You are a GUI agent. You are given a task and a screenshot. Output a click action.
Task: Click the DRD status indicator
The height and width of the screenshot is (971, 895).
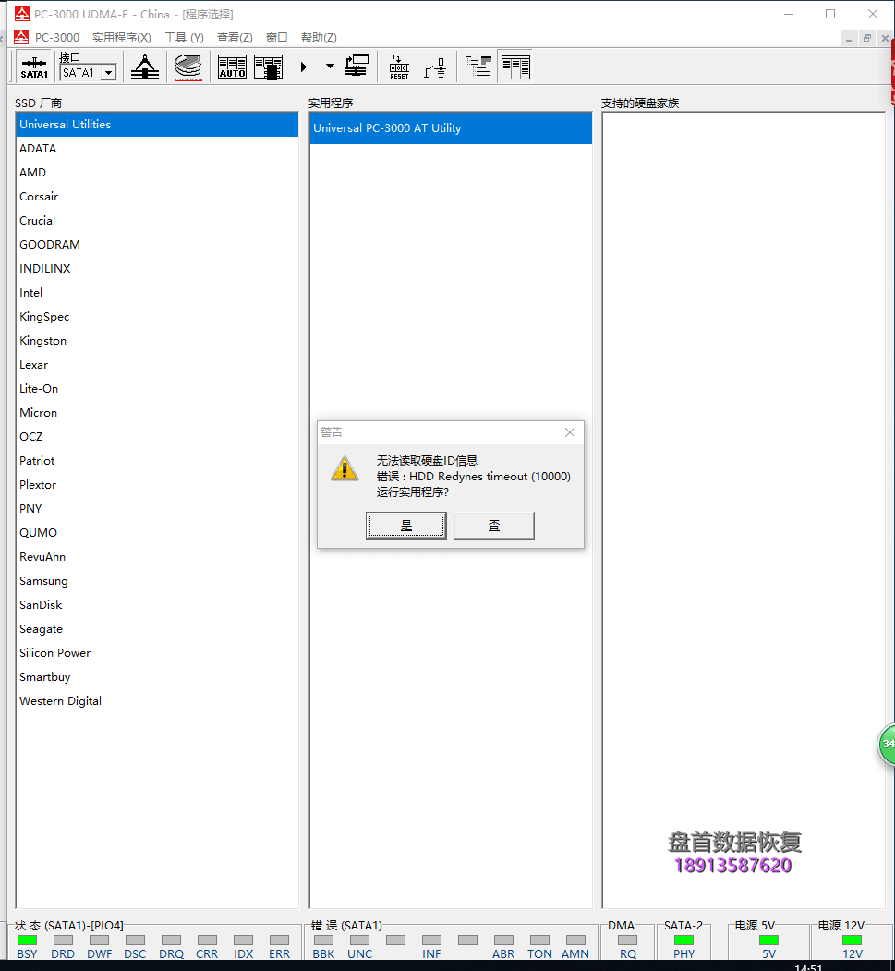[63, 941]
